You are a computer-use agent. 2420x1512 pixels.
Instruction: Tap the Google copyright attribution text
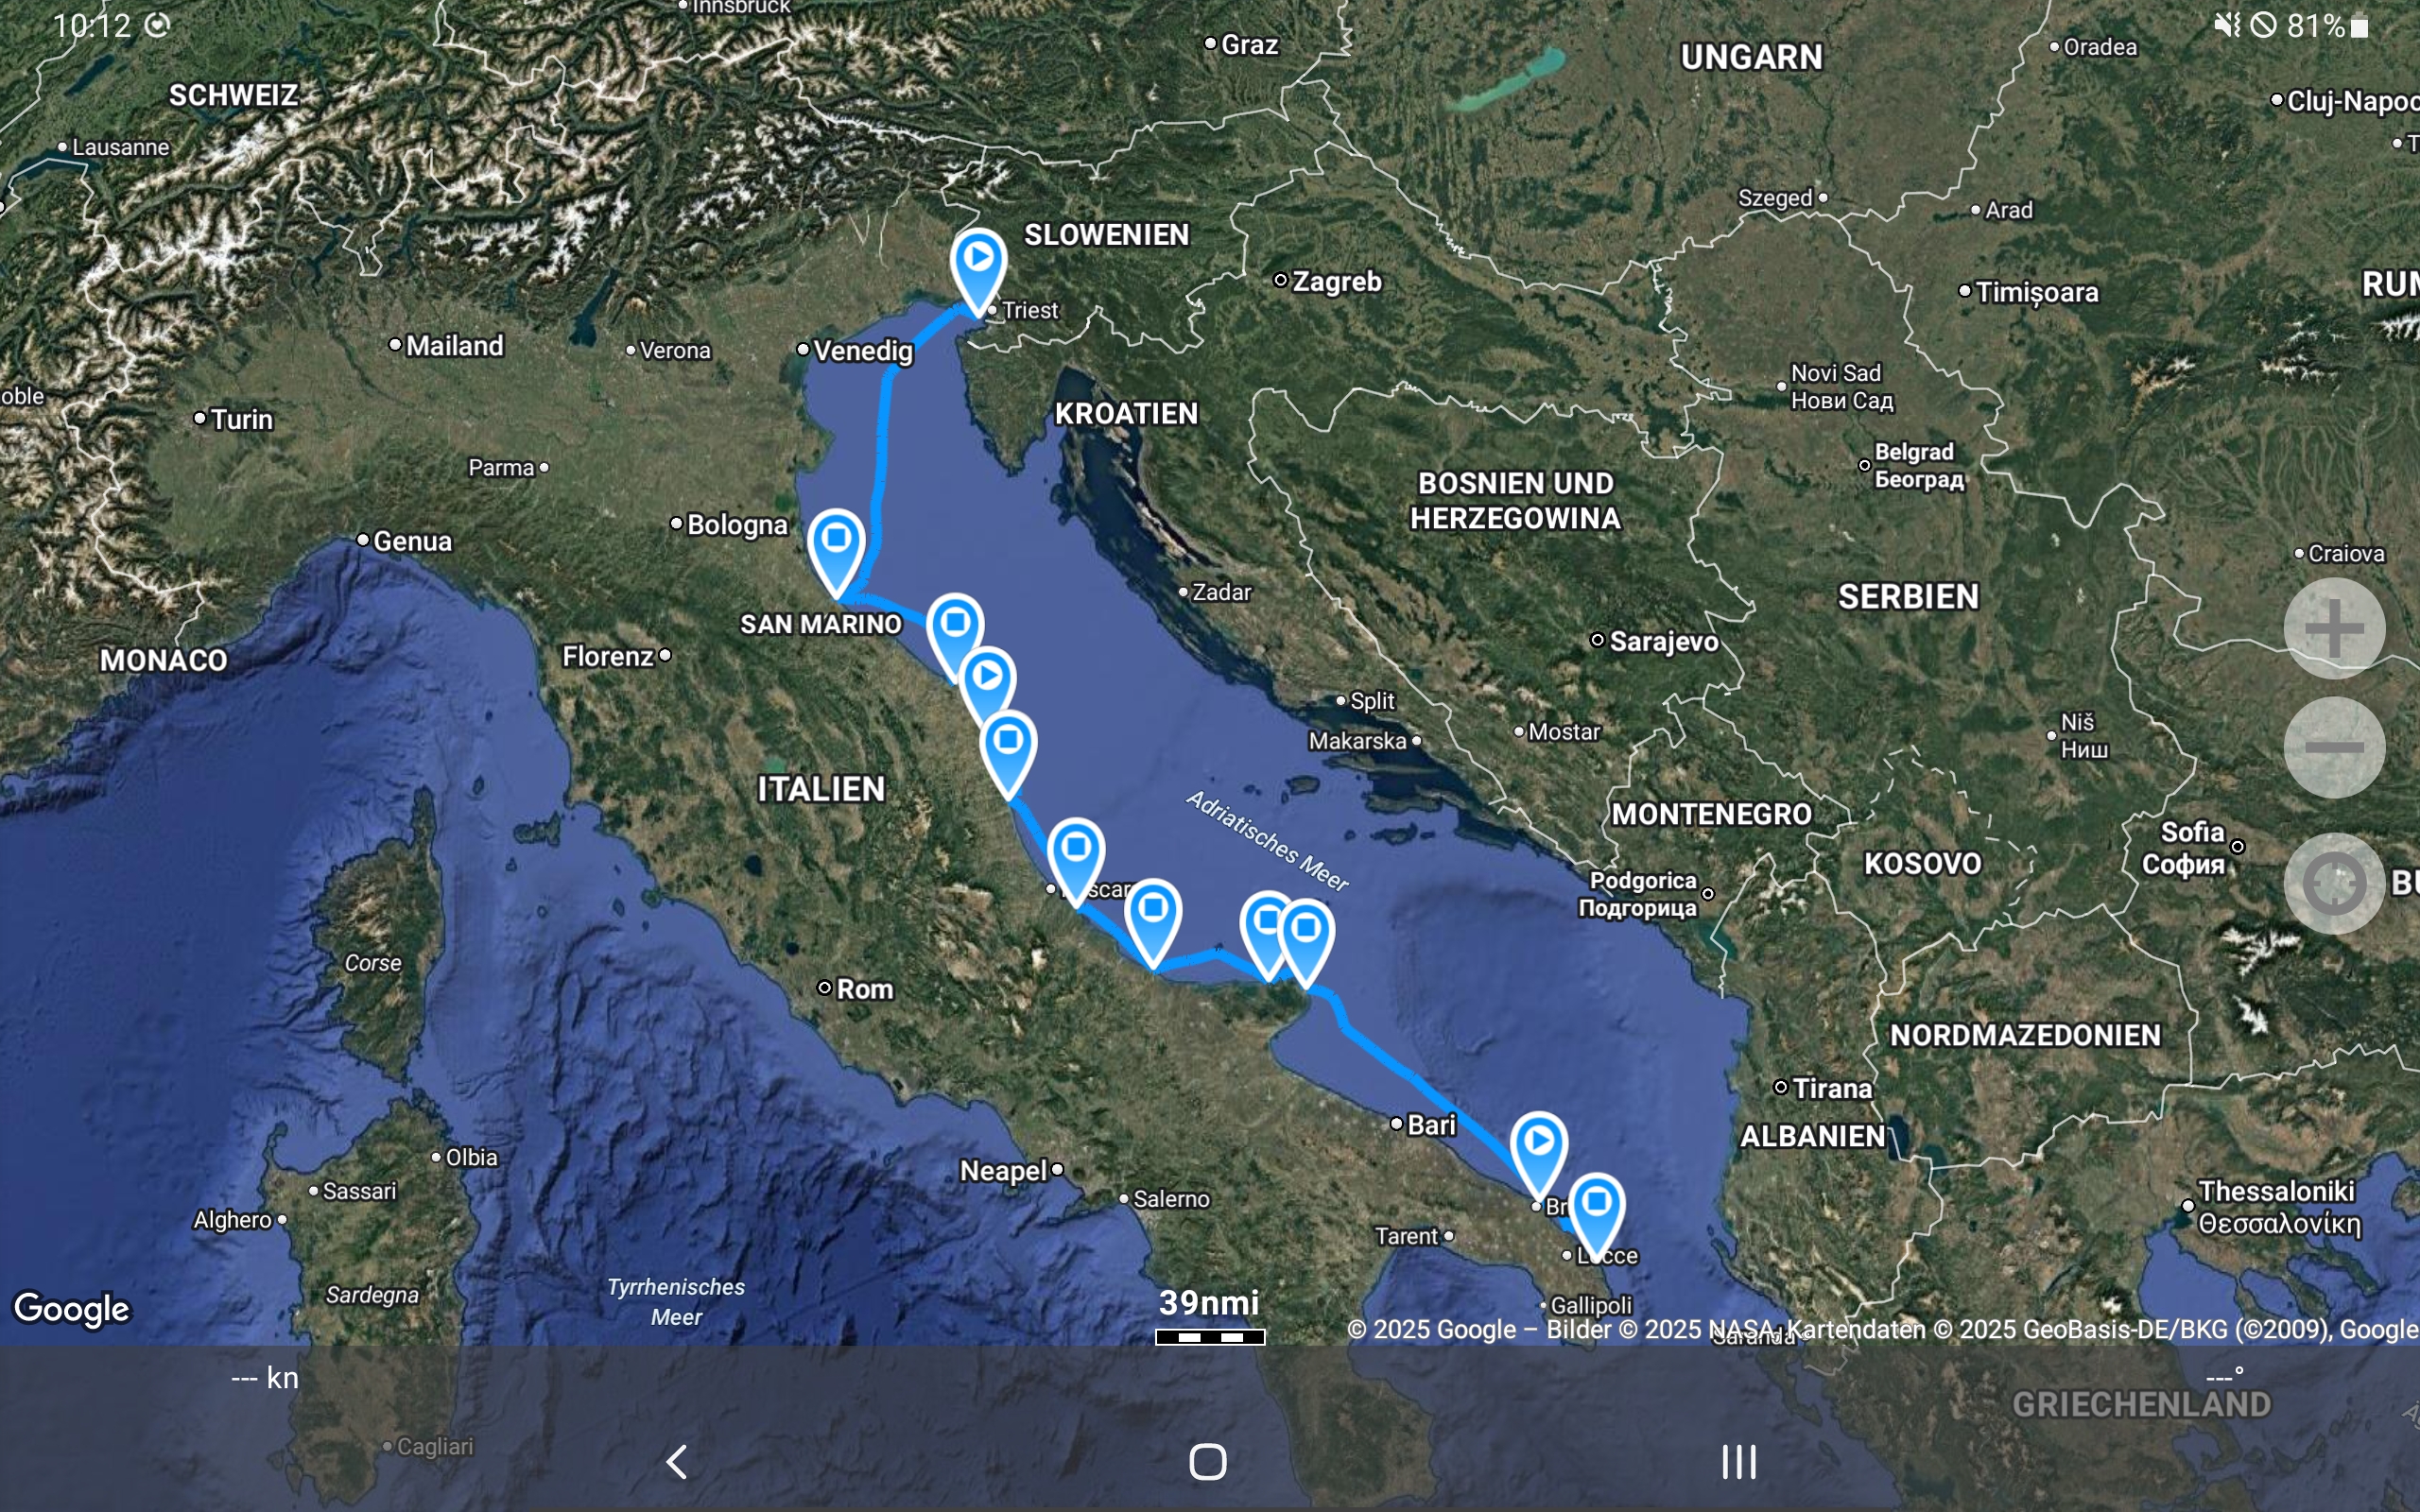[1882, 1330]
